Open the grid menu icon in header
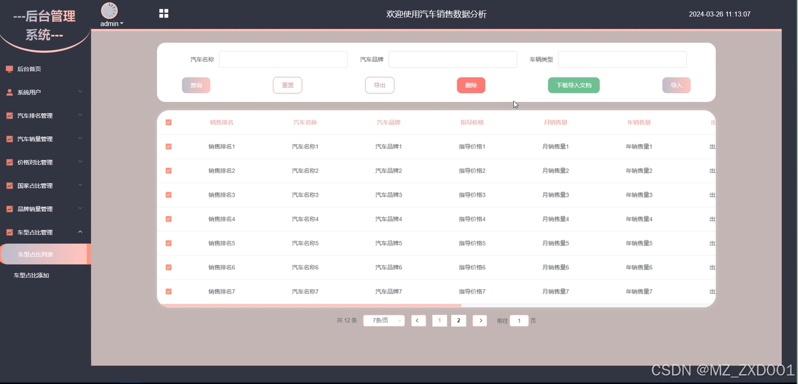The height and width of the screenshot is (384, 798). click(164, 13)
